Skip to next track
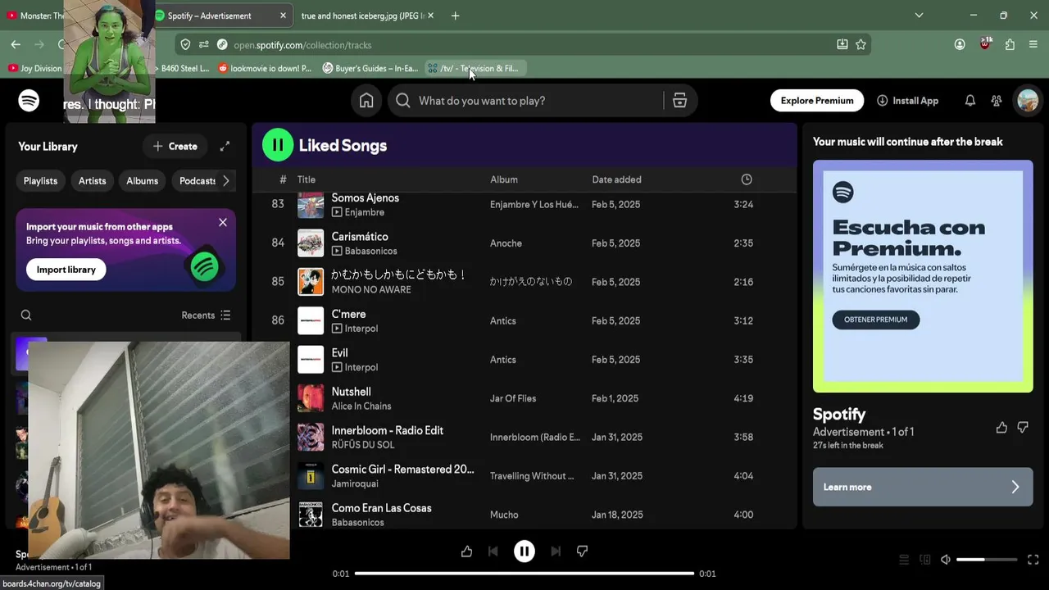Image resolution: width=1049 pixels, height=590 pixels. point(556,551)
